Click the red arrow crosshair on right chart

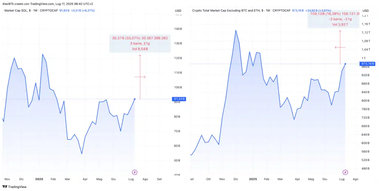(x=340, y=47)
